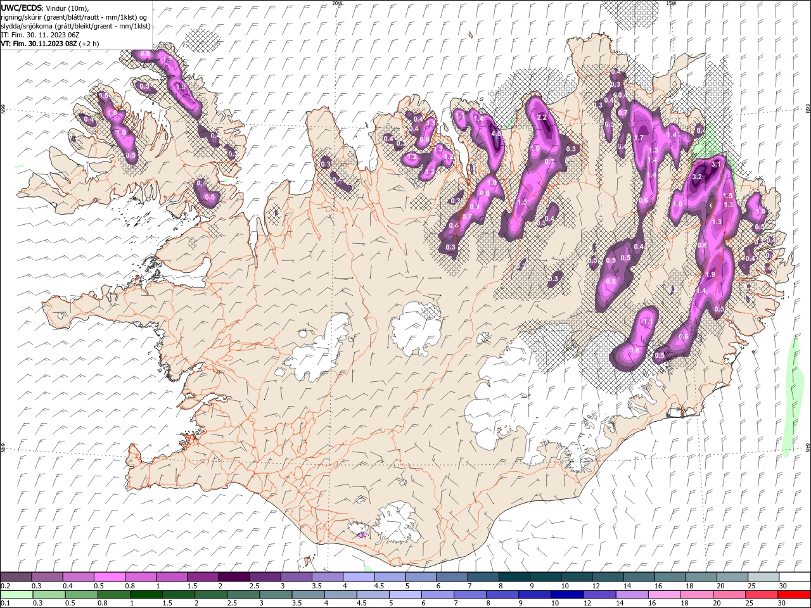811x608 pixels.
Task: Pick the white upper swatch labeled 30
Action: pyautogui.click(x=794, y=577)
